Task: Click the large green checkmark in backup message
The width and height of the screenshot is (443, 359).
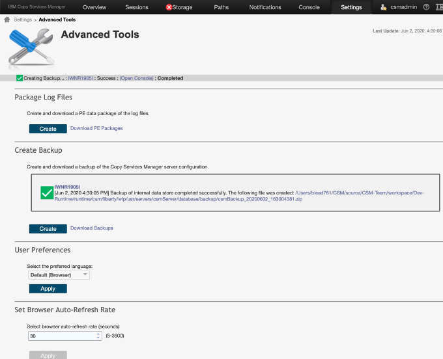Action: tap(47, 193)
